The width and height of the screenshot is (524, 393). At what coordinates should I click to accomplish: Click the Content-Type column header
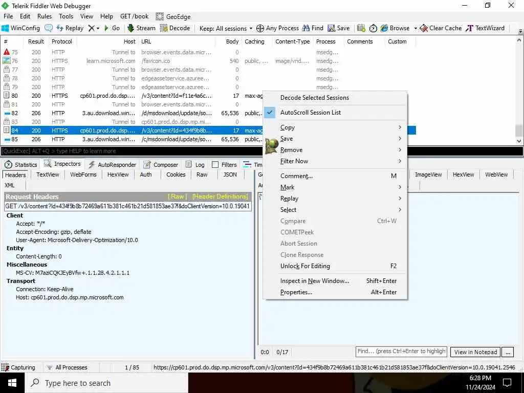point(292,41)
